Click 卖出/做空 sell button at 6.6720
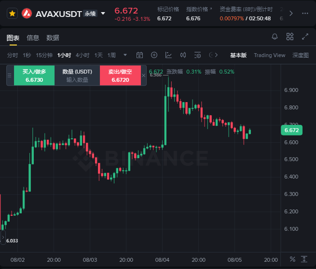Screen dimensions: 316x269 (x=120, y=75)
